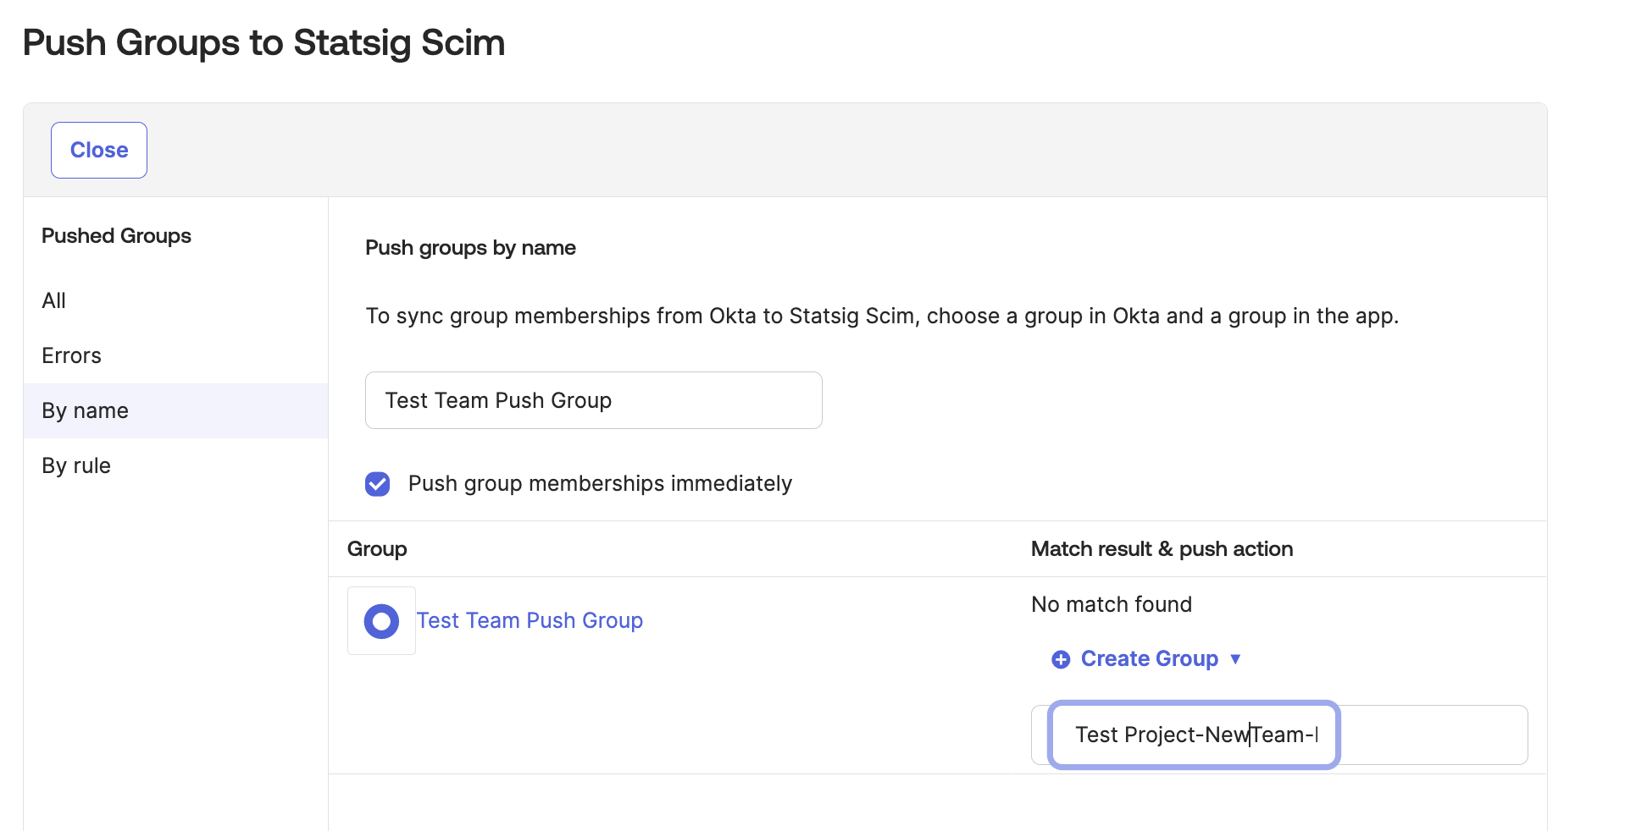Click the Close button
This screenshot has width=1647, height=831.
coord(99,150)
